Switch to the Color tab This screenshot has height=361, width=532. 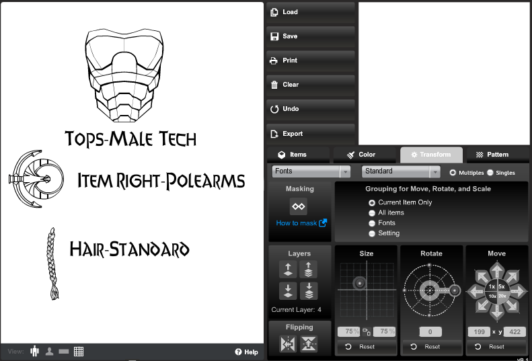(x=364, y=155)
